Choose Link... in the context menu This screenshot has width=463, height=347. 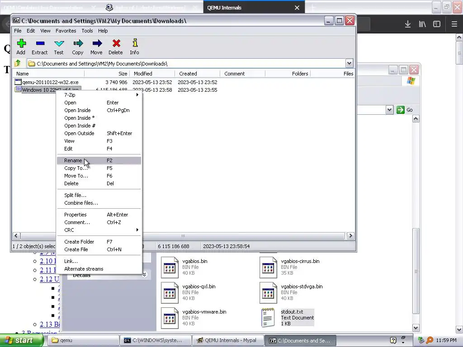coord(99,261)
